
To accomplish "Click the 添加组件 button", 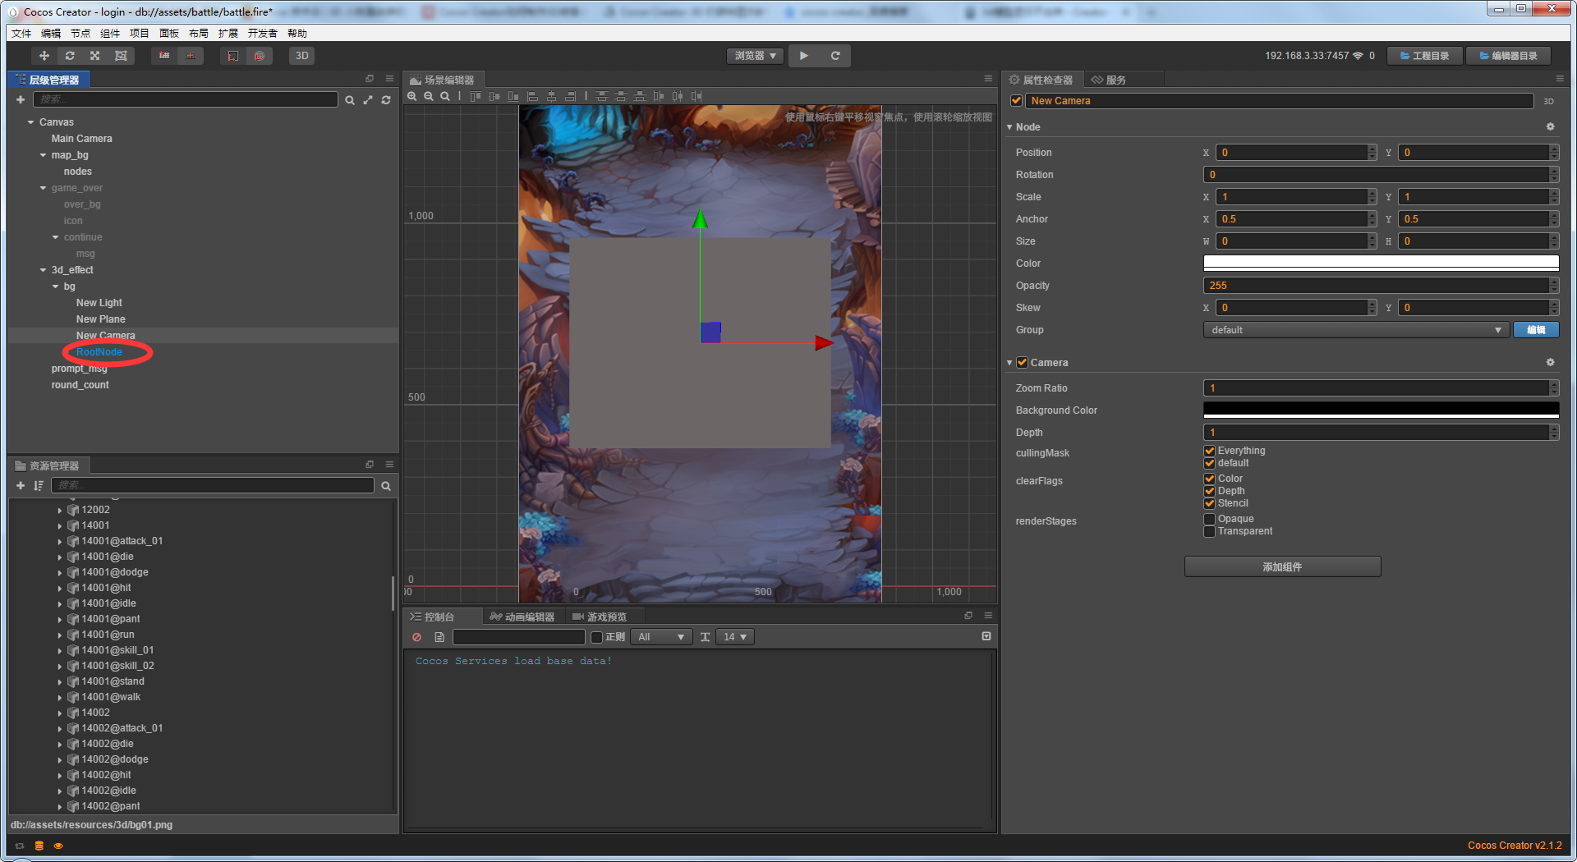I will click(x=1281, y=567).
